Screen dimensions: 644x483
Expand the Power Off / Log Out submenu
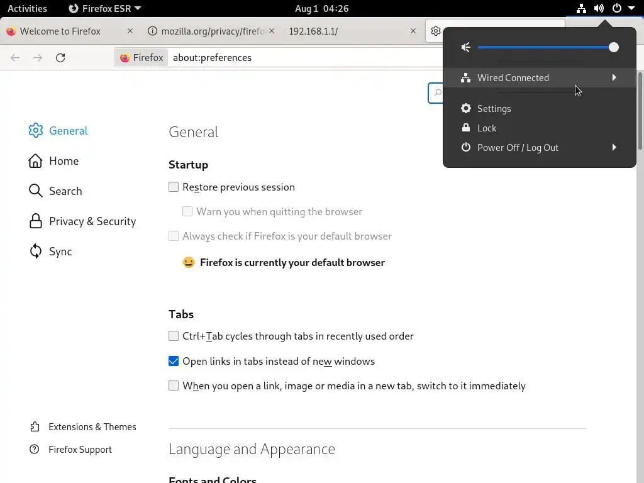614,147
